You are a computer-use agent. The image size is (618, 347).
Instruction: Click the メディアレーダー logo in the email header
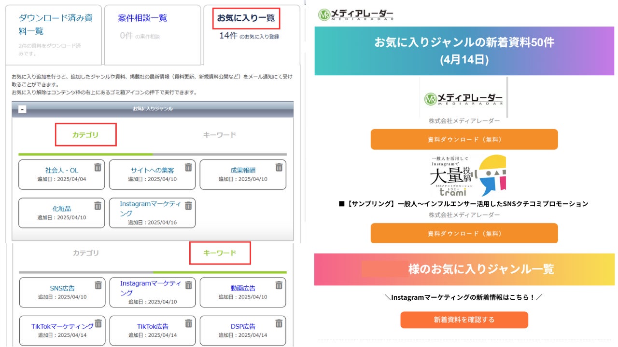pyautogui.click(x=356, y=15)
